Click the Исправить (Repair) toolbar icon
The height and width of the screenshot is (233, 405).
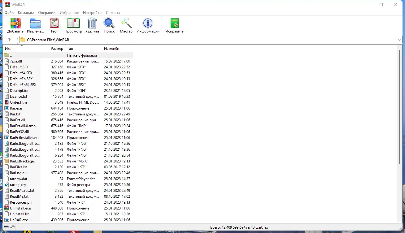(x=174, y=23)
